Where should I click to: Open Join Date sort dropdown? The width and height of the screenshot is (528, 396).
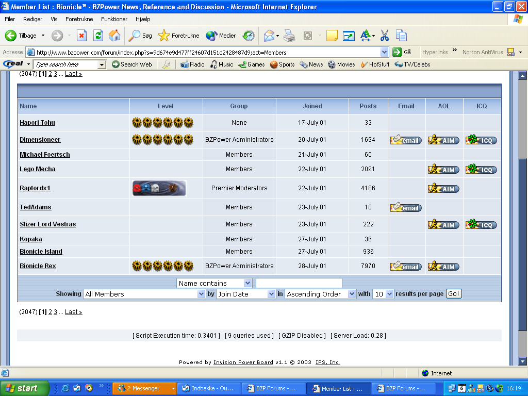246,294
